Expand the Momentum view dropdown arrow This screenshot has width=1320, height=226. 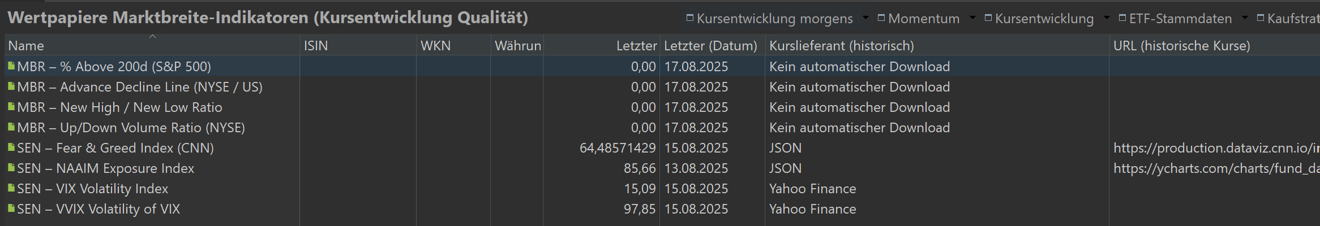click(x=972, y=18)
